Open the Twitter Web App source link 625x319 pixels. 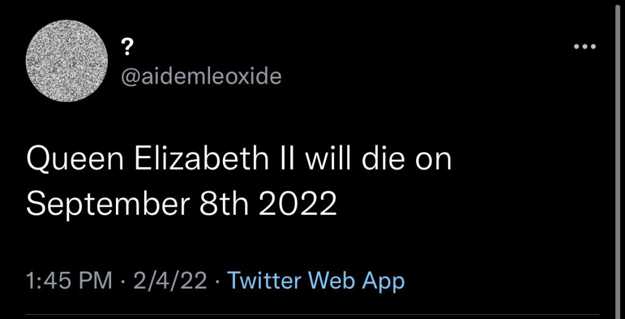316,281
